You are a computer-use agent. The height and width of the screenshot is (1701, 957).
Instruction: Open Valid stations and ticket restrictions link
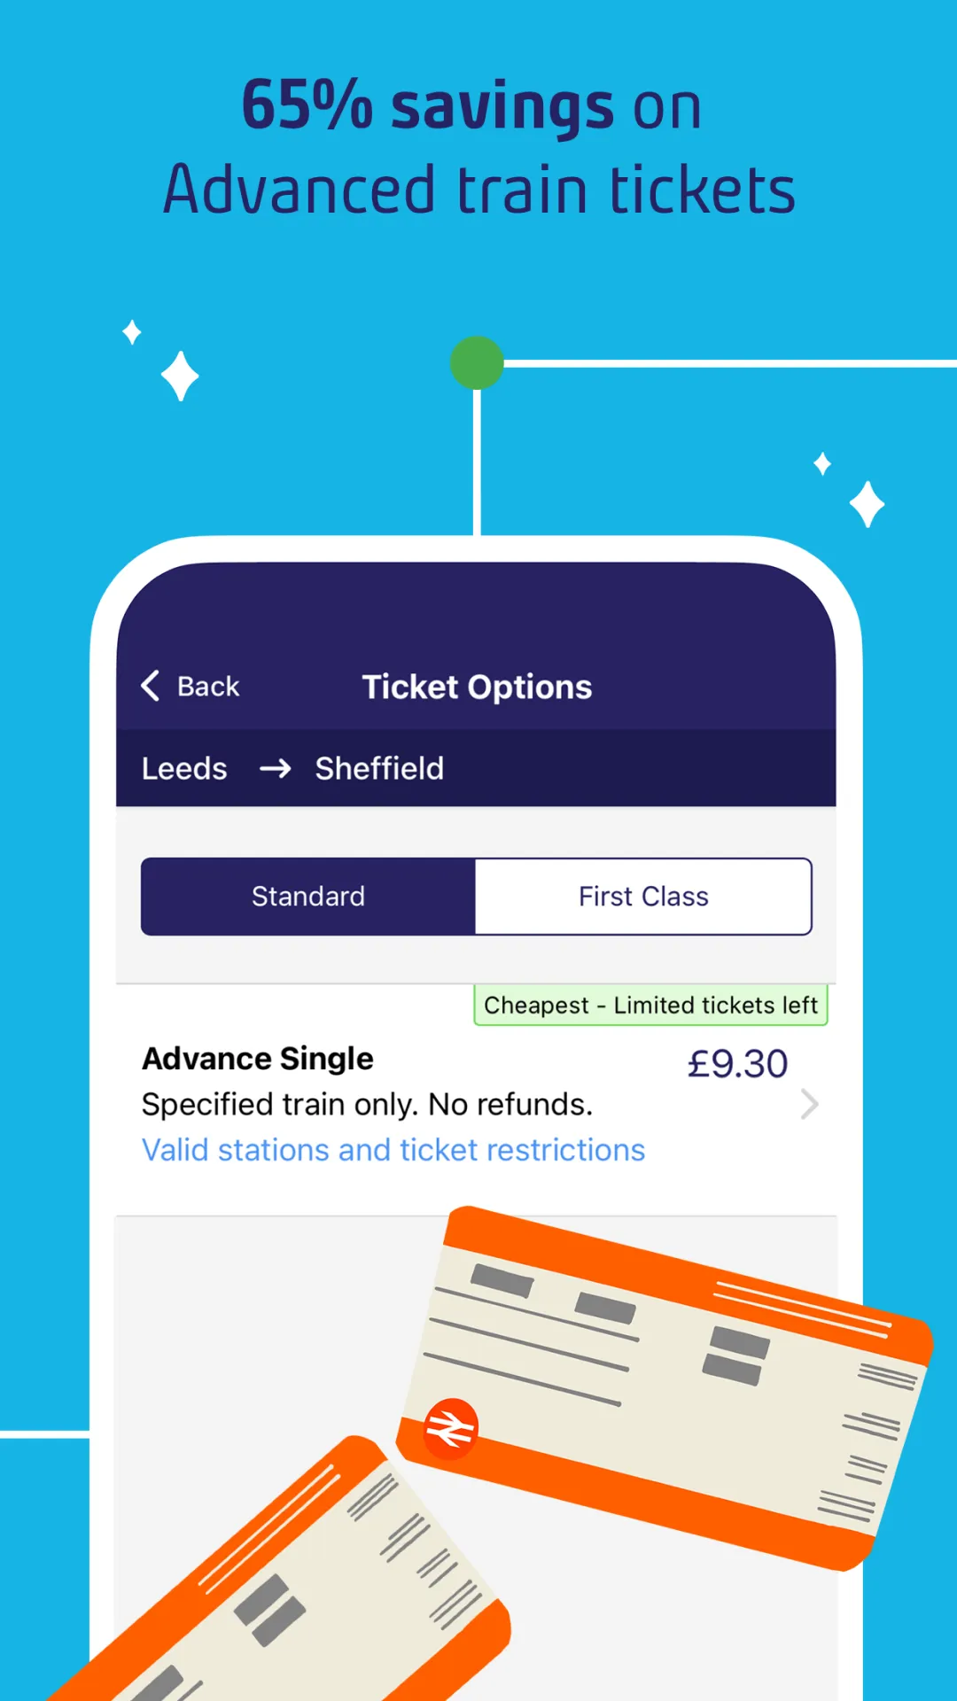pyautogui.click(x=393, y=1150)
